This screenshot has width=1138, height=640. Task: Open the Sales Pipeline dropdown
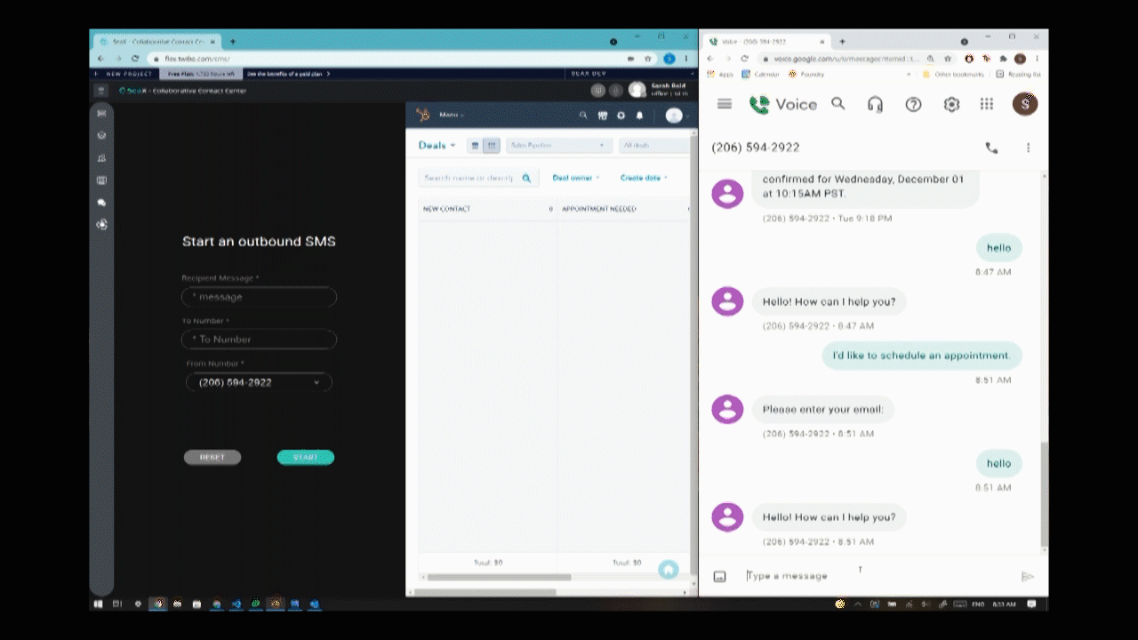(558, 145)
